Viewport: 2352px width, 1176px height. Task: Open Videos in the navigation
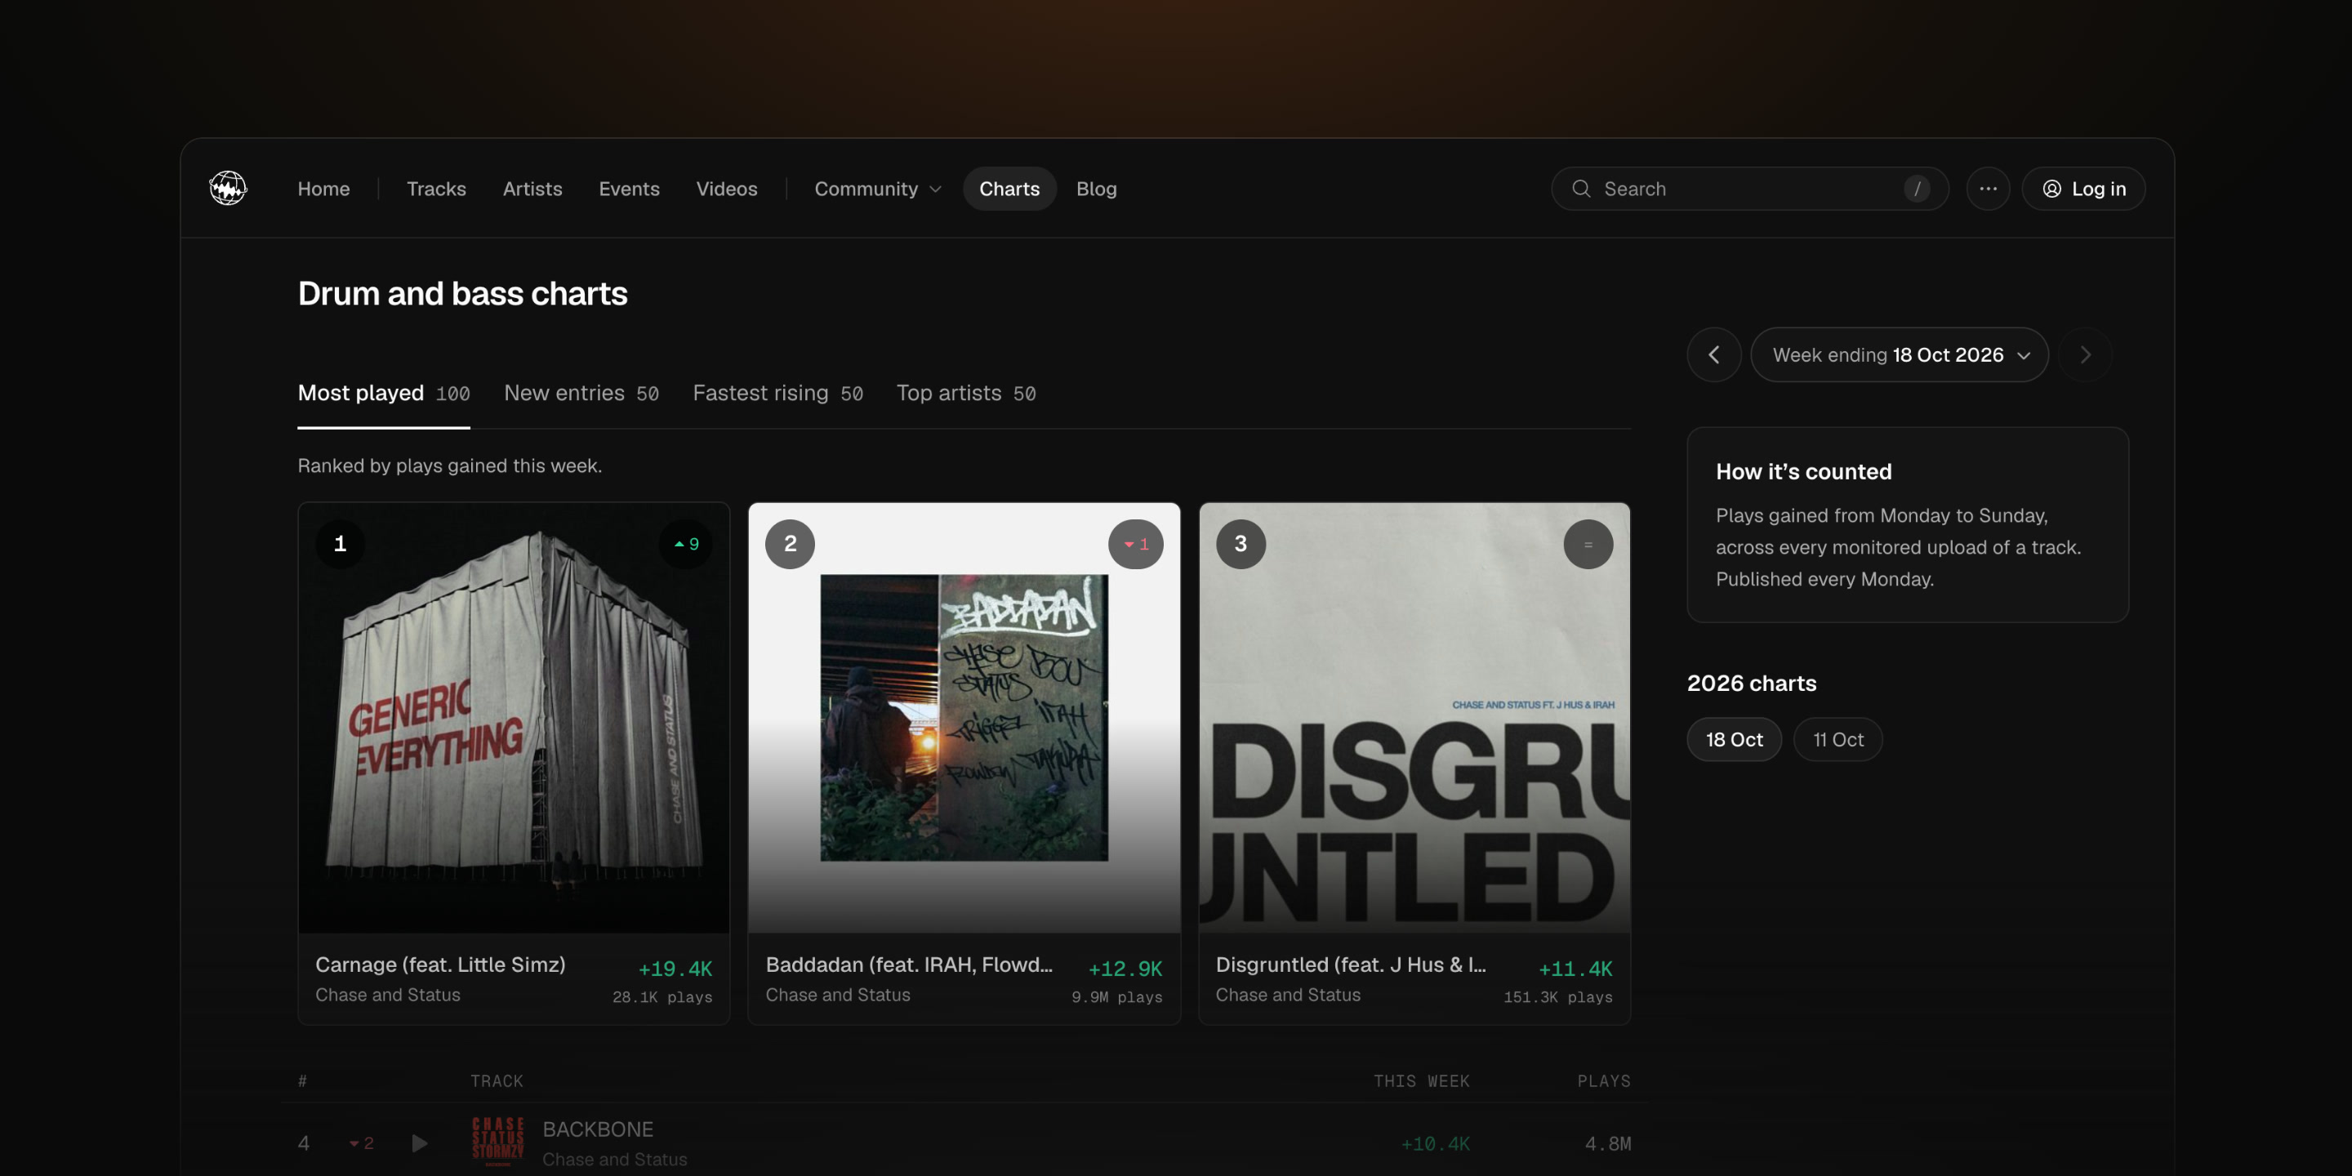click(x=727, y=188)
